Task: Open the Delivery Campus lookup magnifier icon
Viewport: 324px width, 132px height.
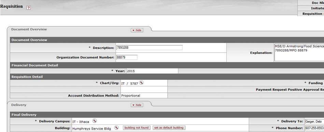Action: tap(95, 121)
